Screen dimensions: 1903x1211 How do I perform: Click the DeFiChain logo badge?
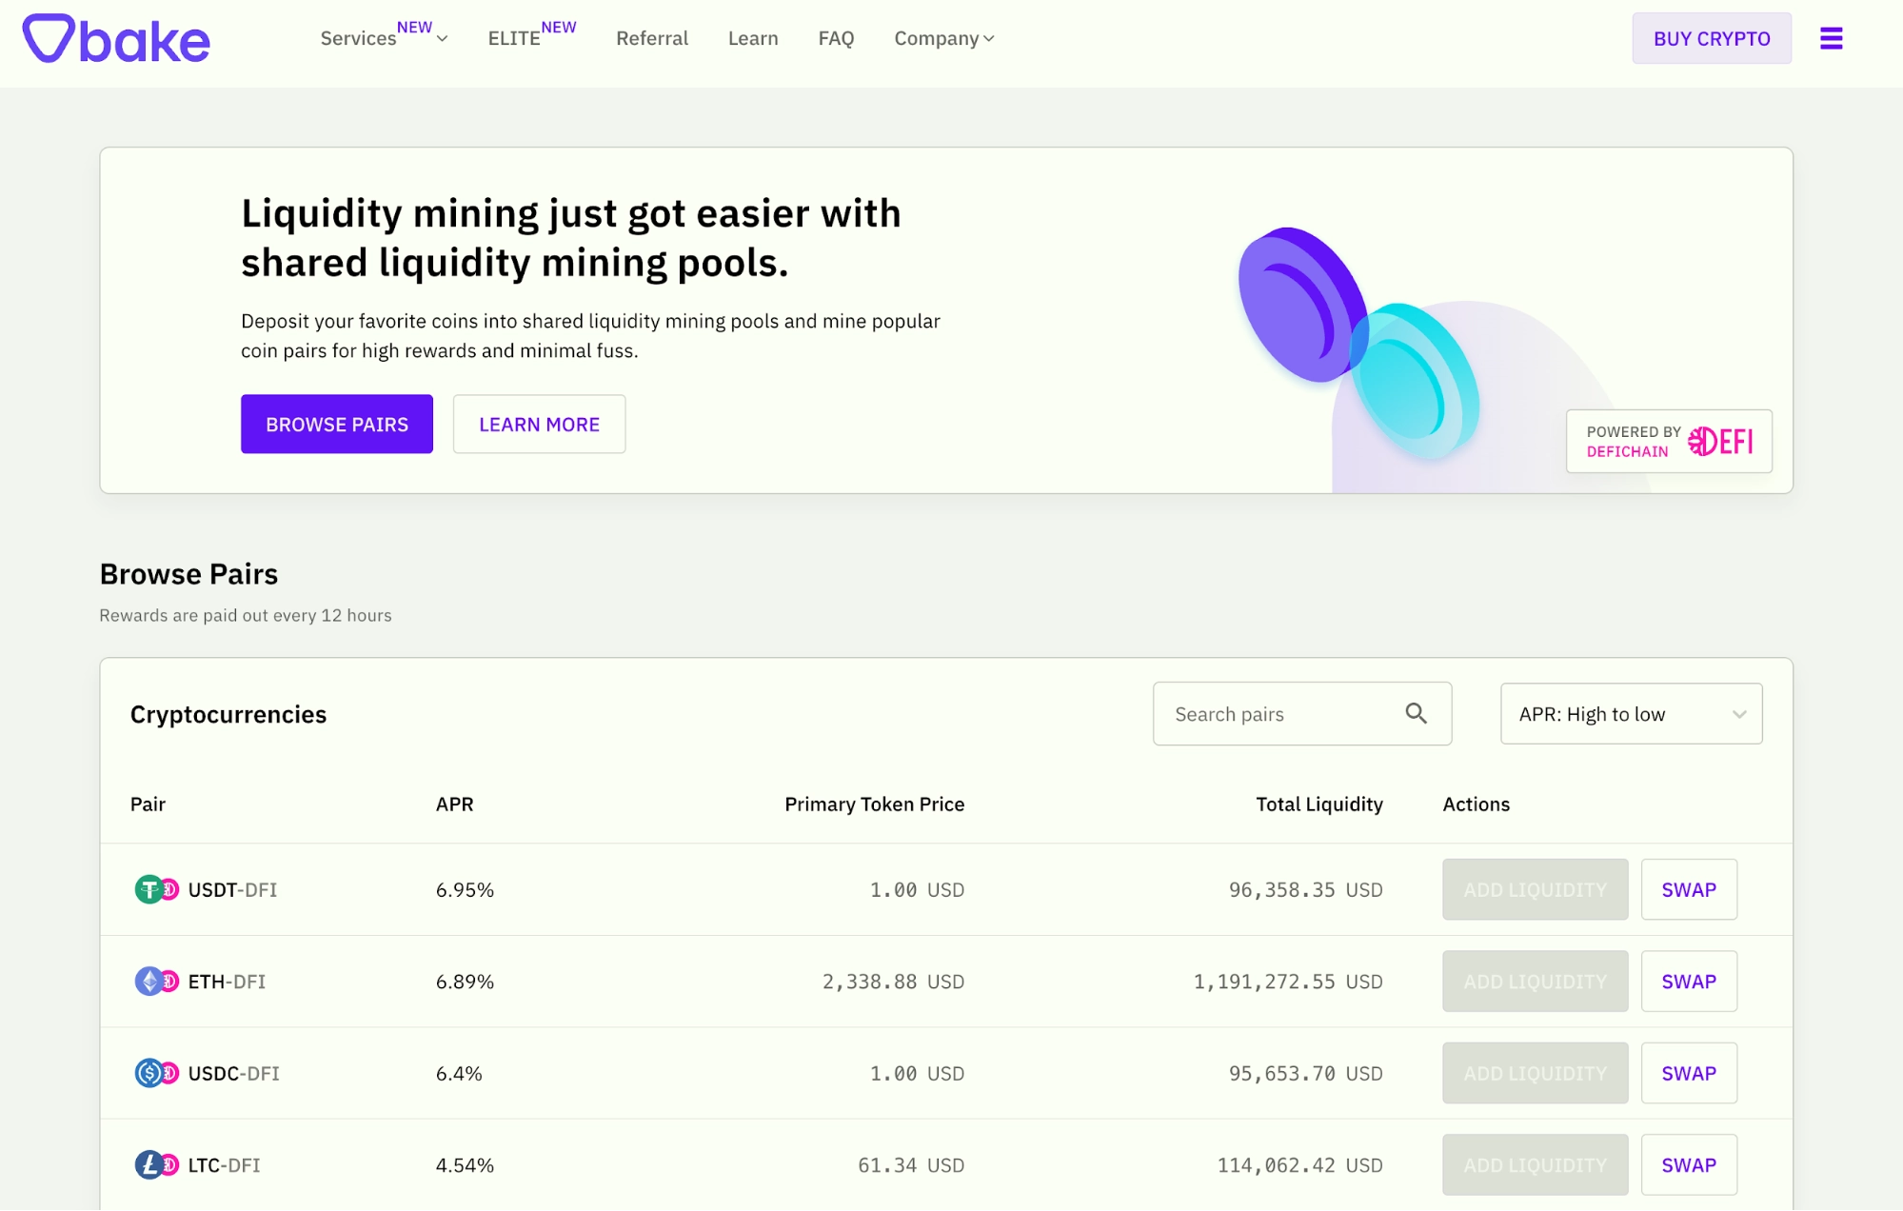[1669, 441]
